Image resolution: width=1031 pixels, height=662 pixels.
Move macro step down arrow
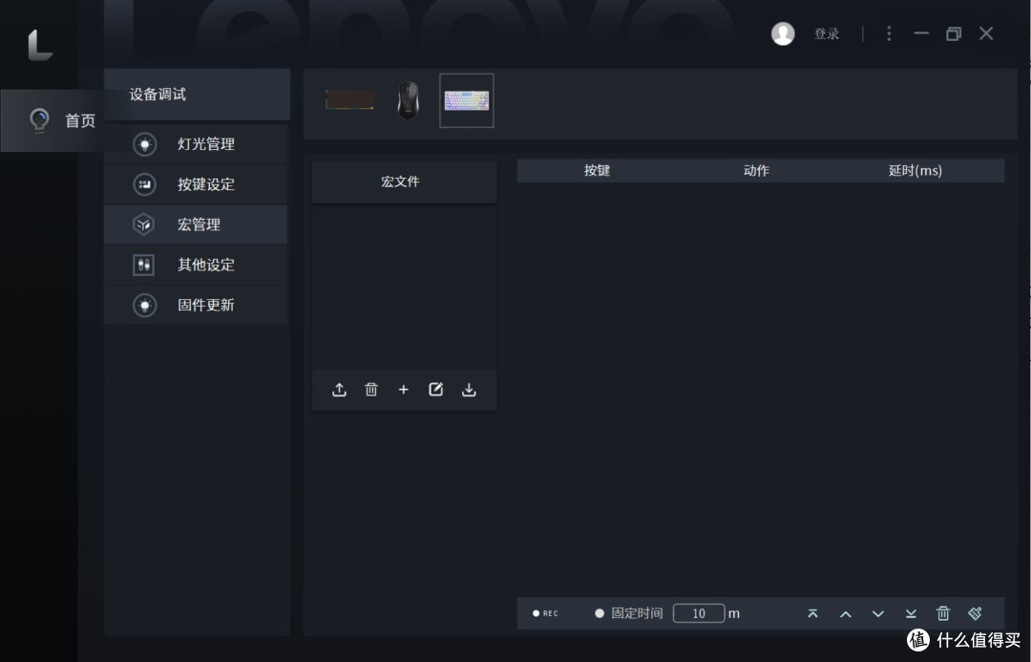point(878,614)
